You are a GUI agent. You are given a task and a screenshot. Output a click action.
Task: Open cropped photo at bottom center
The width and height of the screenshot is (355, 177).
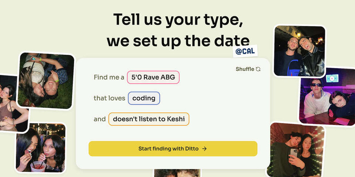(177, 173)
